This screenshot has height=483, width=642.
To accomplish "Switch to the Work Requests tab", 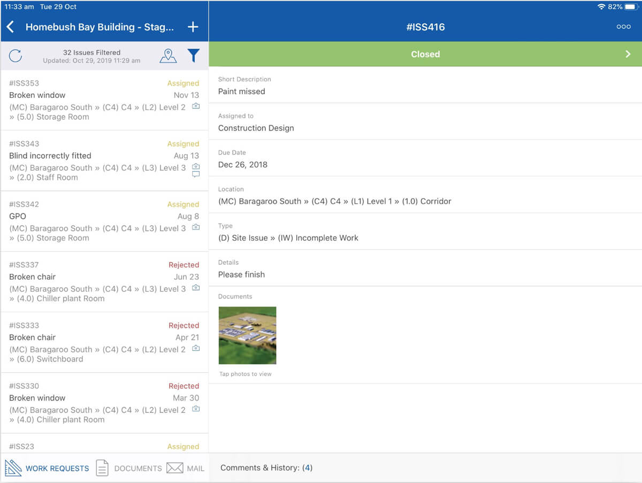I will click(x=47, y=468).
